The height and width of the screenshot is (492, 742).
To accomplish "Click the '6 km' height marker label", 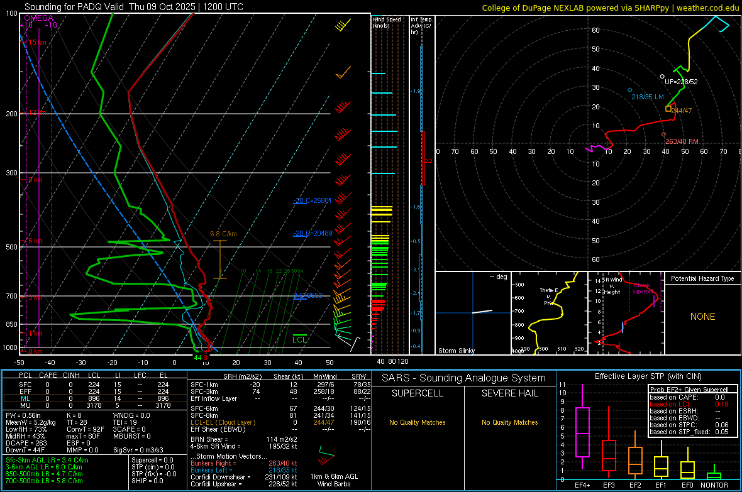I will 35,241.
